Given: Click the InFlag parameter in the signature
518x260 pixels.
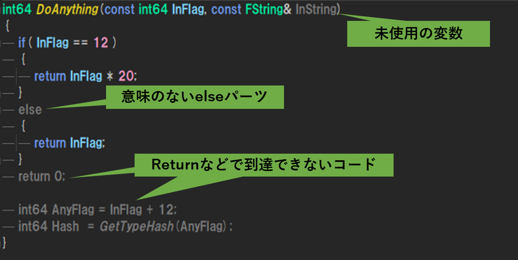Looking at the screenshot, I should tap(188, 9).
